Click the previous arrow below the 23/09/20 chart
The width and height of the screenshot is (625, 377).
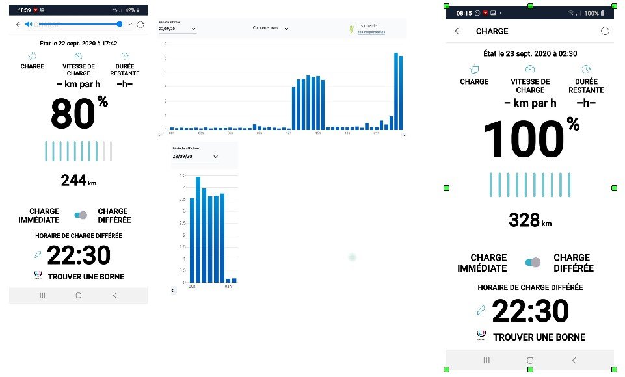pos(172,291)
